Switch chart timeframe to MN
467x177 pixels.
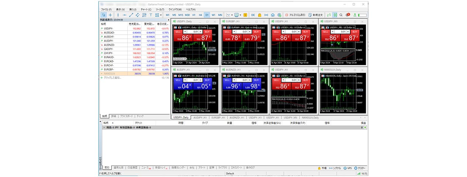click(x=220, y=15)
